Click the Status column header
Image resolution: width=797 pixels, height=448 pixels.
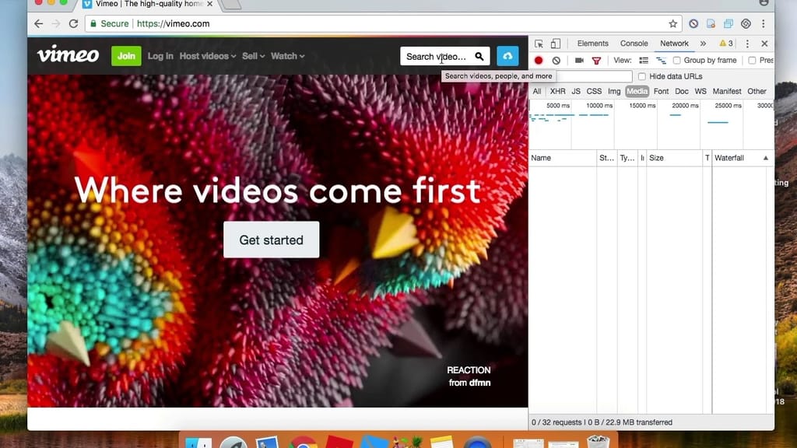[x=606, y=158]
